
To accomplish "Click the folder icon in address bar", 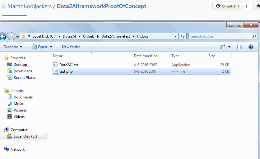I will (23, 36).
